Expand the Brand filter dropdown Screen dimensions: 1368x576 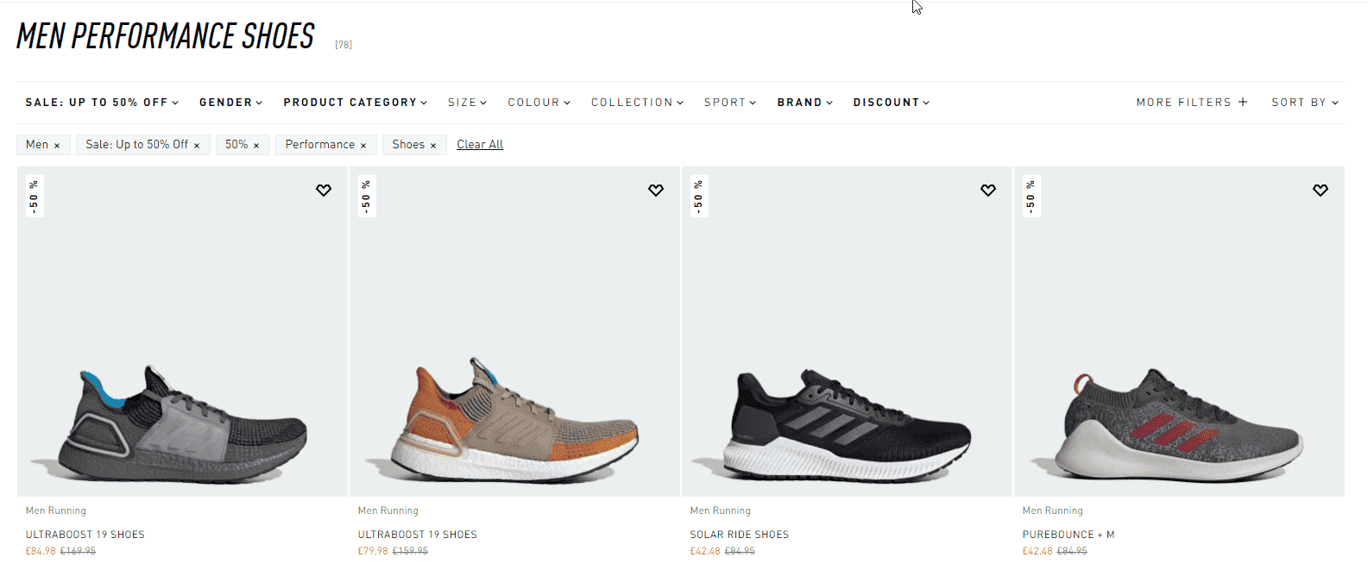tap(805, 103)
